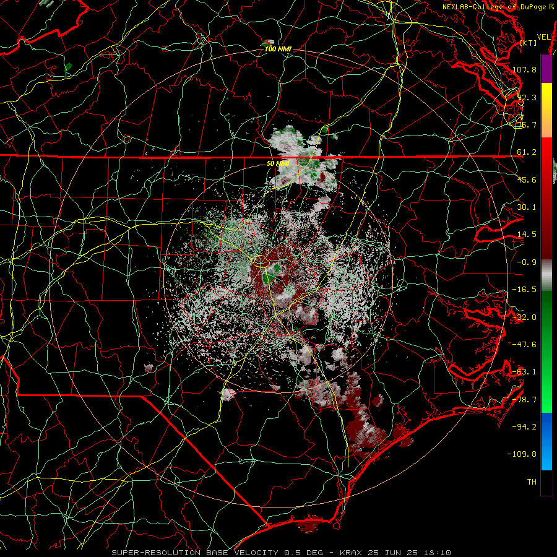Image resolution: width=557 pixels, height=557 pixels.
Task: Select the 14.5 scale value
Action: pyautogui.click(x=527, y=235)
